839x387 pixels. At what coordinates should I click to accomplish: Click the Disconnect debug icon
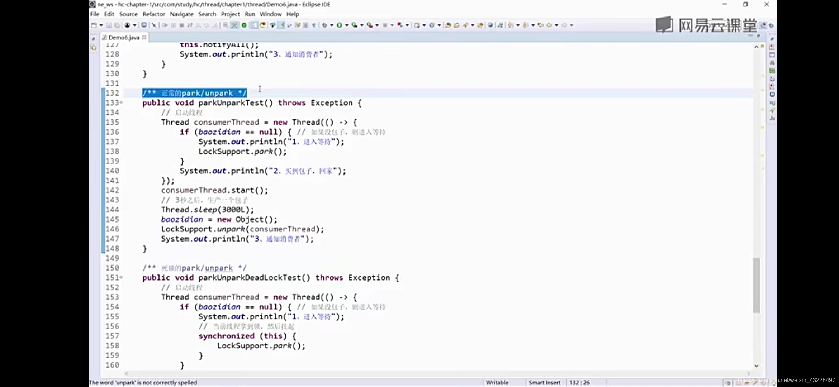tap(190, 25)
